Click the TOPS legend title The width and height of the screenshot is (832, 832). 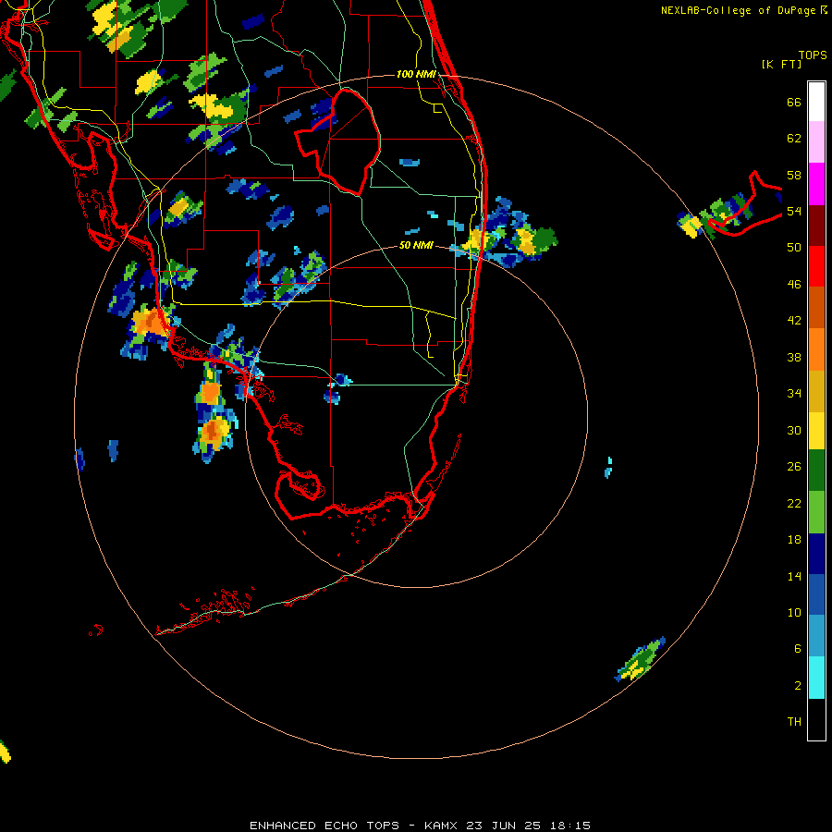point(813,55)
